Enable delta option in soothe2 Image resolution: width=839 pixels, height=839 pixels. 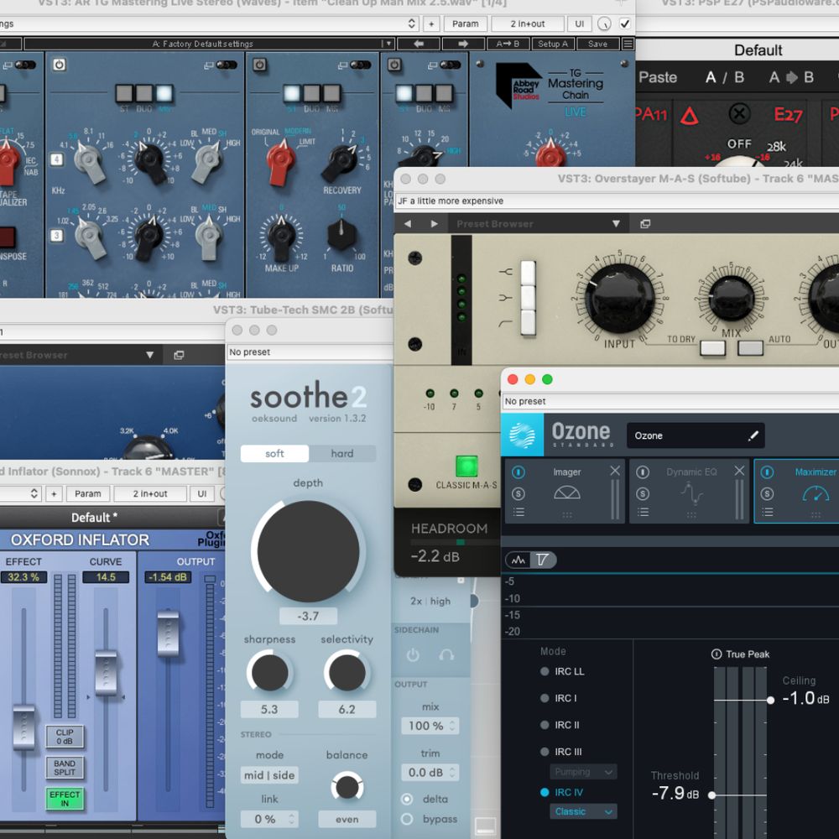[x=407, y=799]
